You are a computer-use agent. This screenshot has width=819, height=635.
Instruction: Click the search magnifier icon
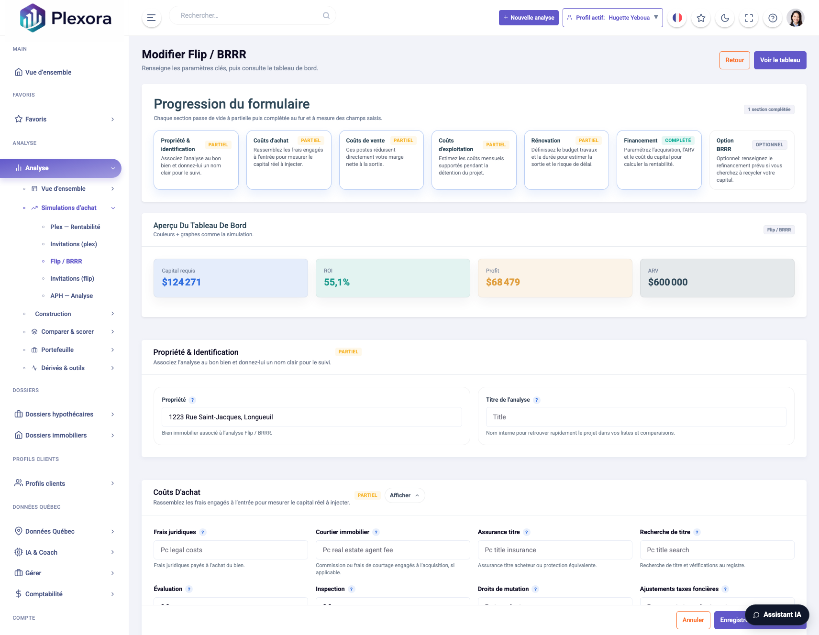click(326, 15)
